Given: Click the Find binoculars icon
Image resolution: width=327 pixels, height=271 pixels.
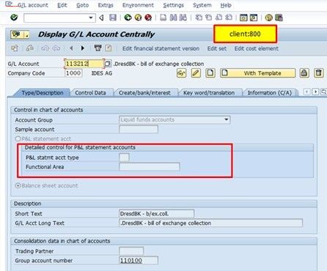Looking at the screenshot, I should point(173,18).
